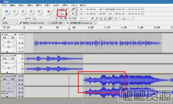The image size is (173, 104).
Task: Click the recording volume slider thumb
Action: [x=26, y=19]
